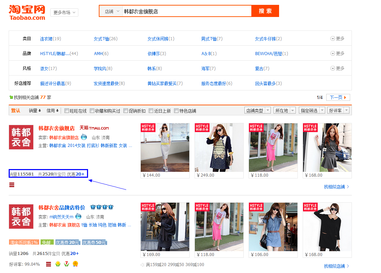
Task: Sort by 信用
Action: [x=52, y=111]
